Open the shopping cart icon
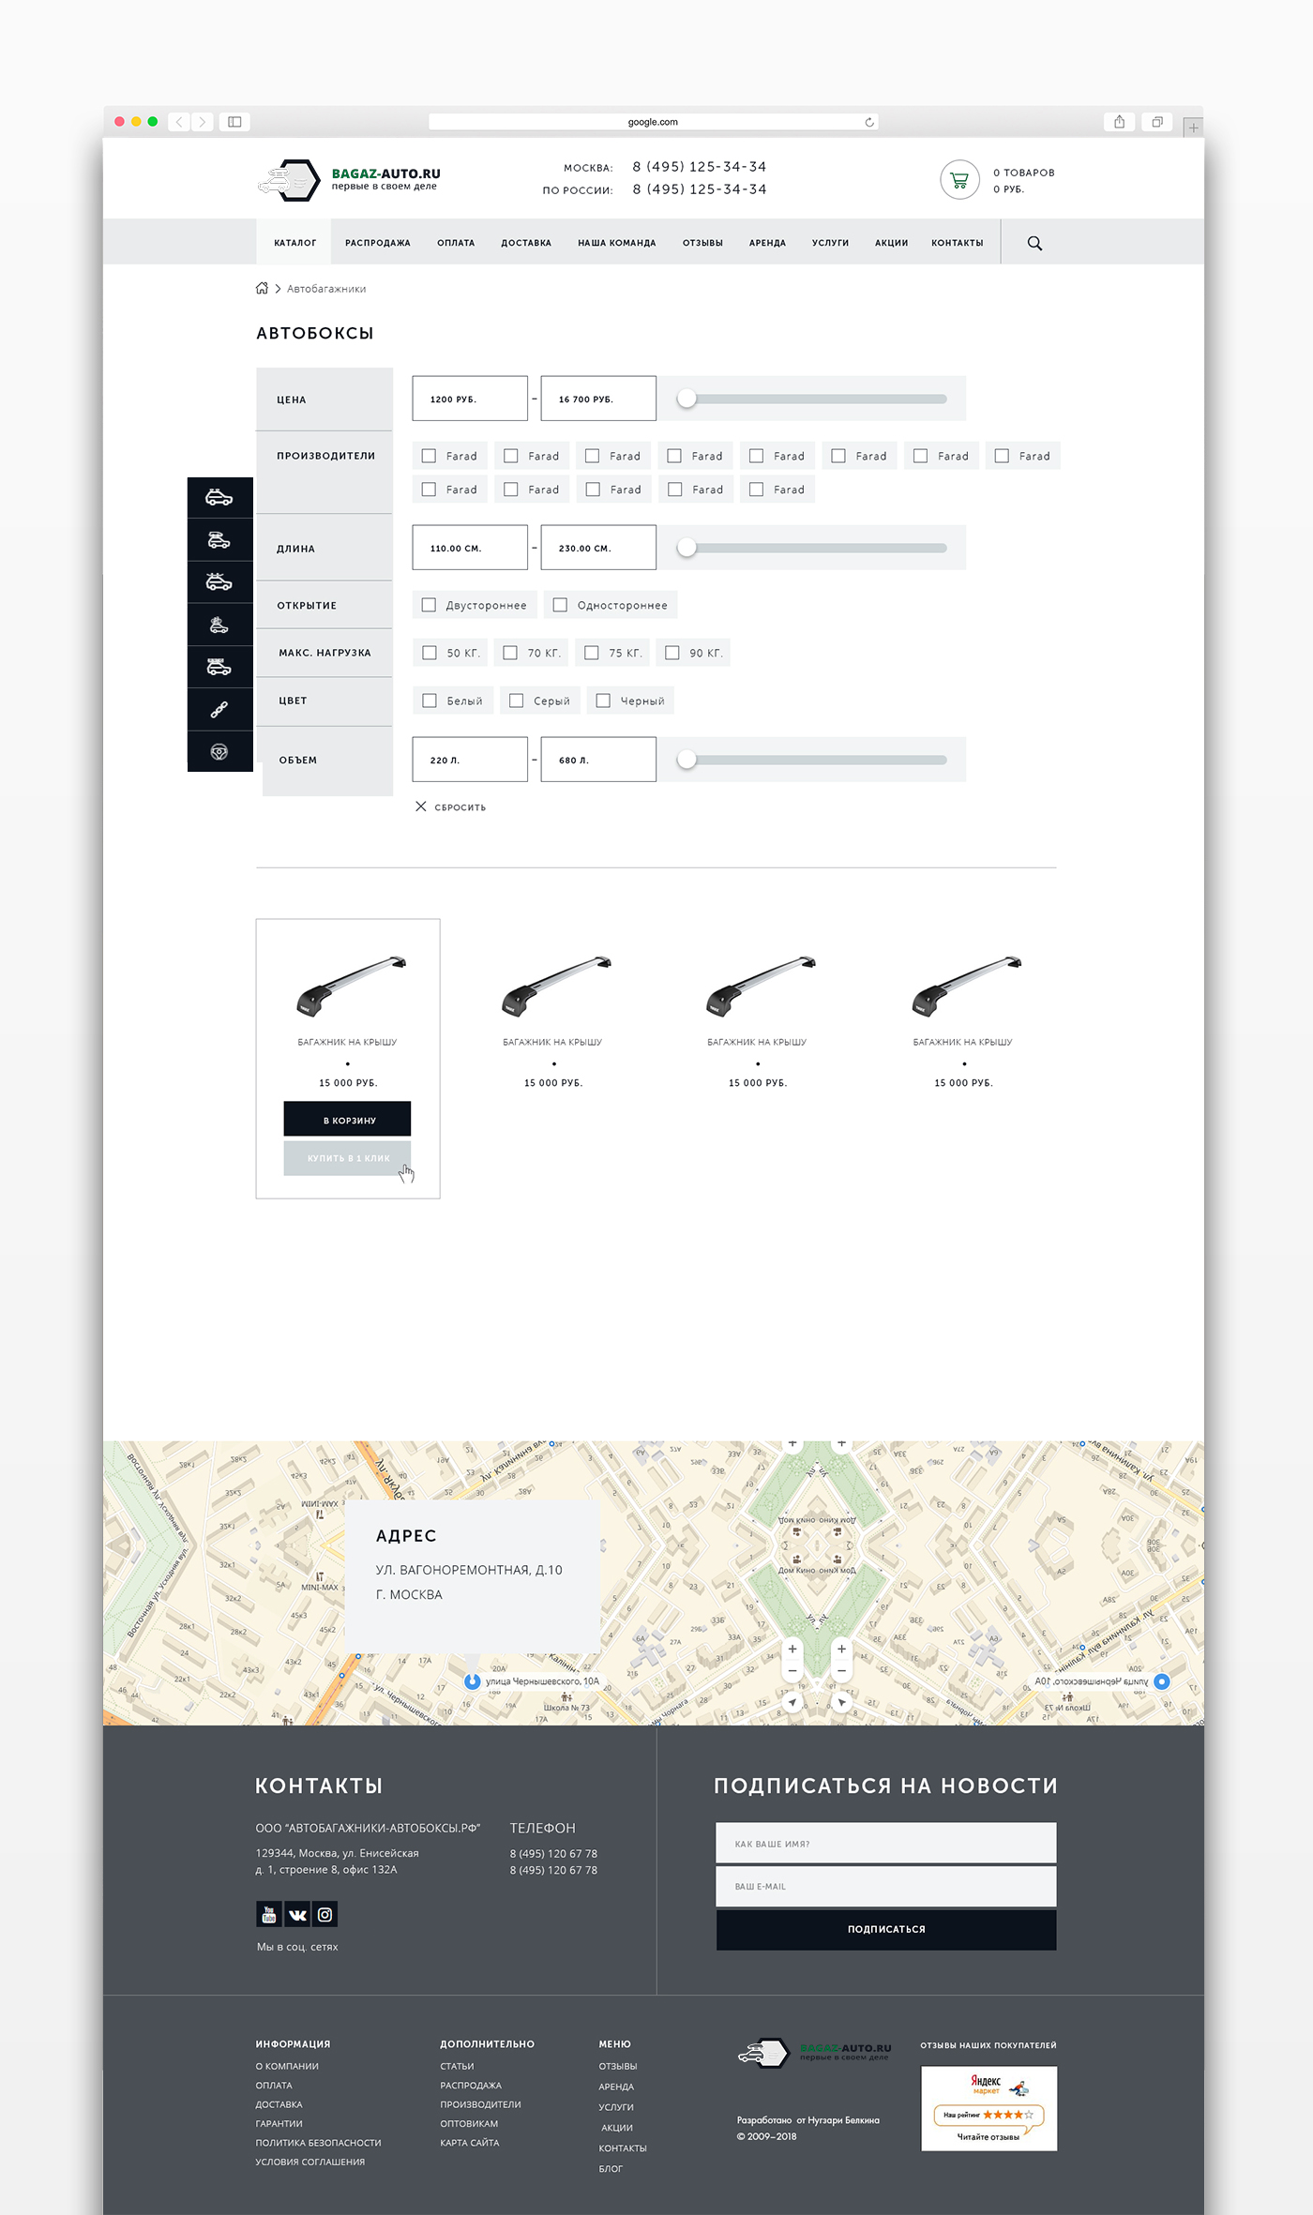Viewport: 1313px width, 2215px height. [959, 180]
